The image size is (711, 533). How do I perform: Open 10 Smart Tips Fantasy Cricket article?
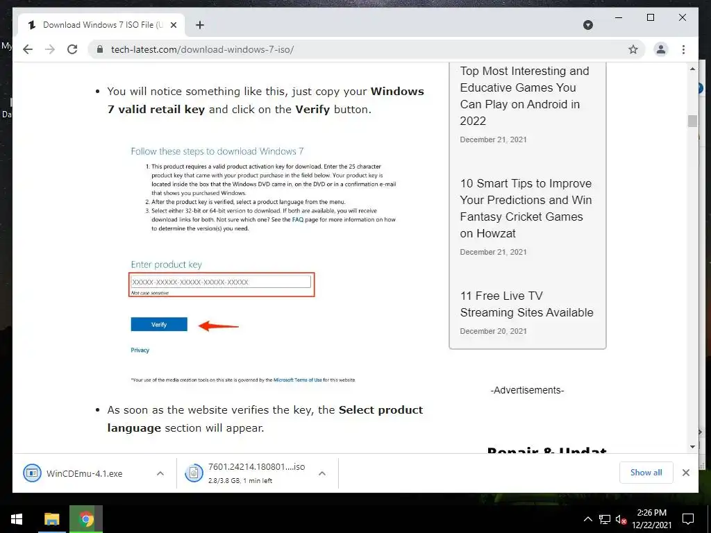(526, 208)
